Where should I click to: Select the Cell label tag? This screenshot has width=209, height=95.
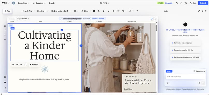pos(11,26)
